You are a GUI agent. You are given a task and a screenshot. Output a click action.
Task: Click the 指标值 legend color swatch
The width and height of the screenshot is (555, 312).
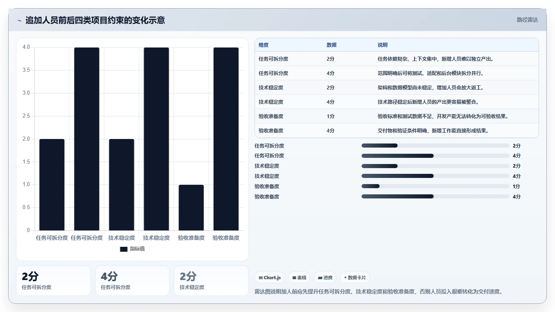point(124,249)
